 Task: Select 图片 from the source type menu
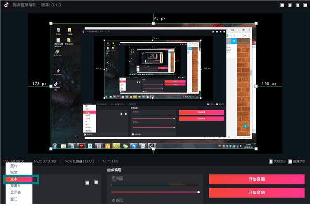14,166
